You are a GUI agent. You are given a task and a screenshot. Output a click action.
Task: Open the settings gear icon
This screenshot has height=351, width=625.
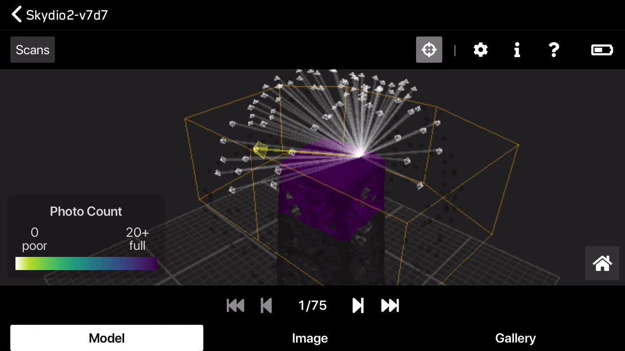click(481, 50)
